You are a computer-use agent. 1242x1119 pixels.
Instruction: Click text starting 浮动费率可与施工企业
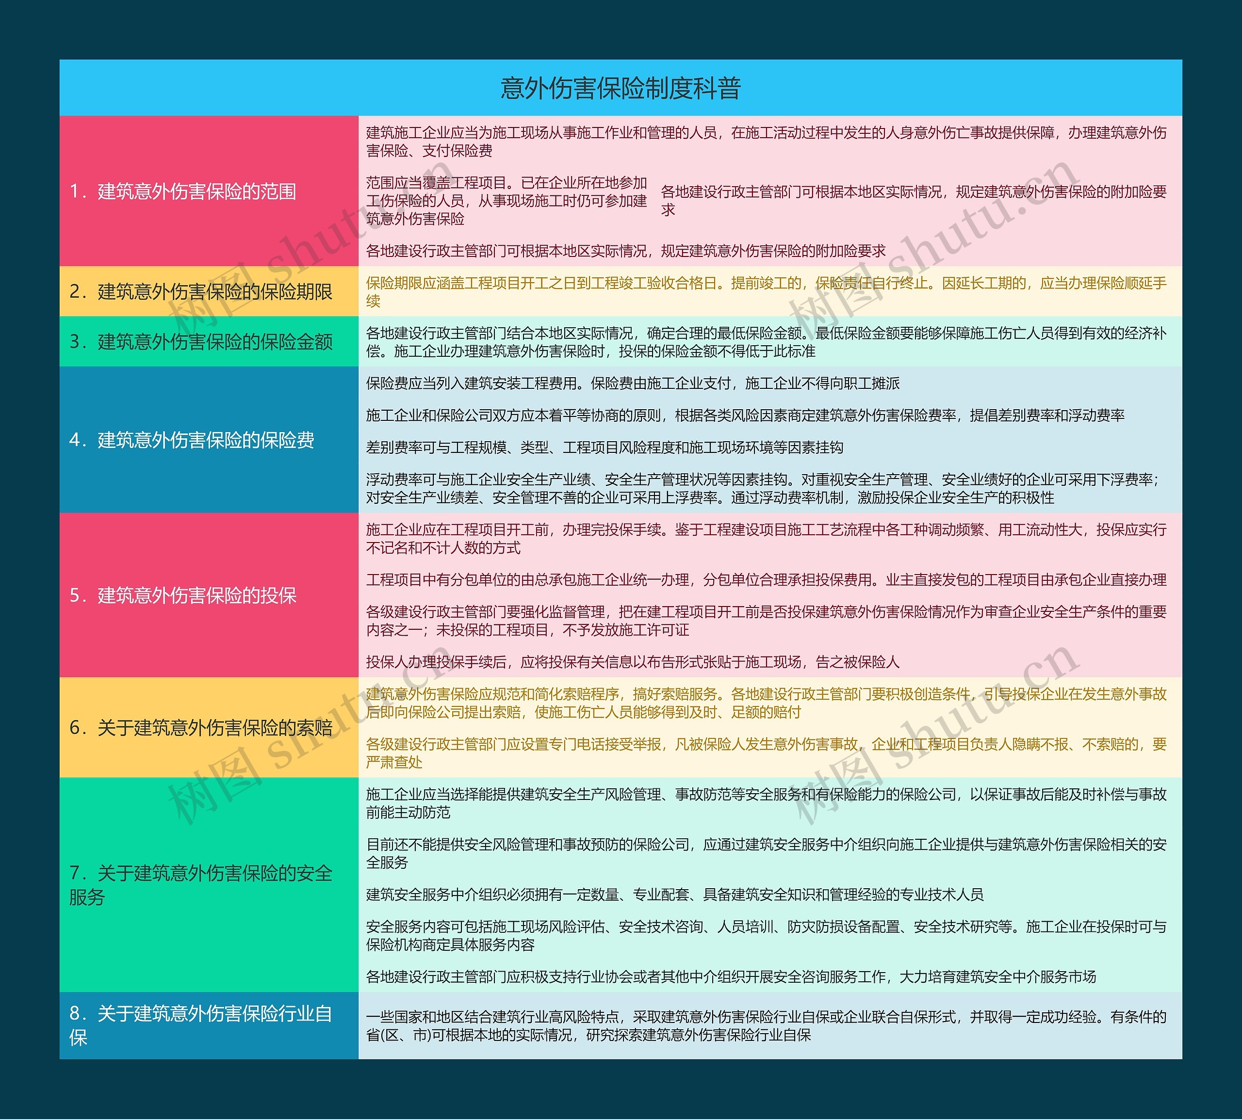click(x=763, y=488)
